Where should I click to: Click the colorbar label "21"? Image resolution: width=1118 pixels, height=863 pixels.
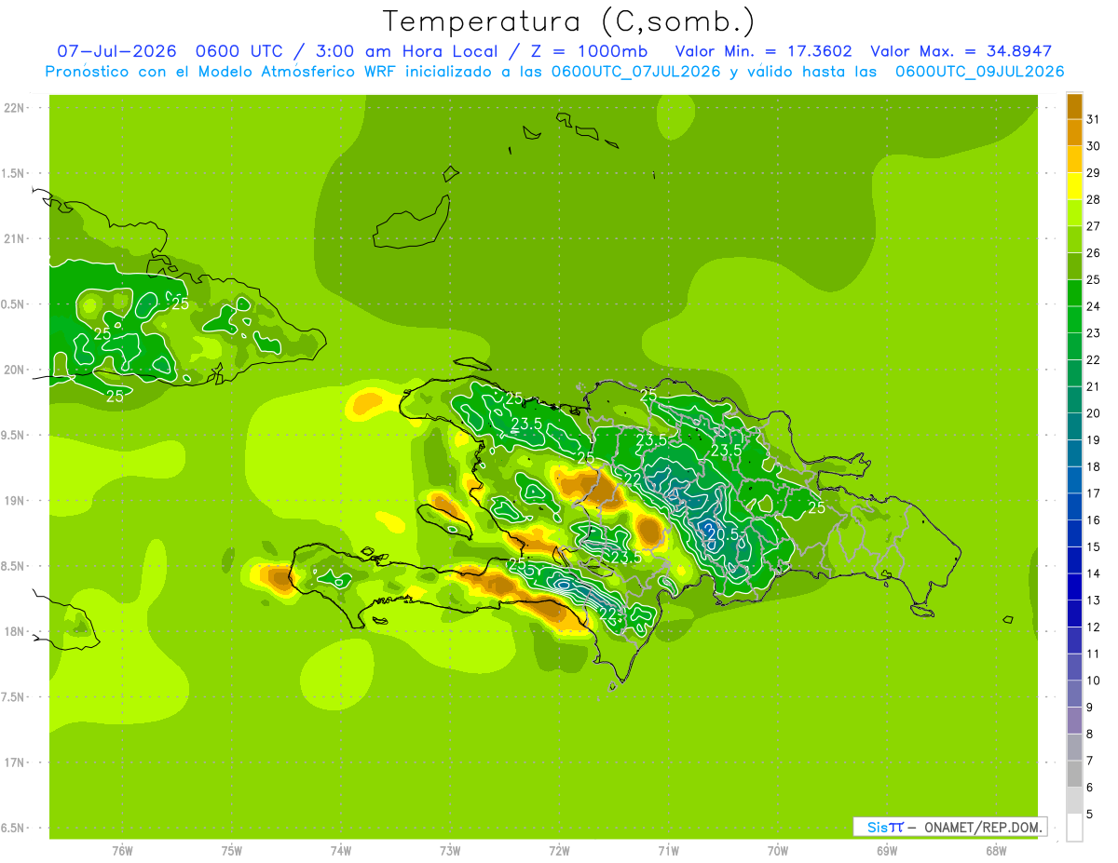coord(1093,386)
